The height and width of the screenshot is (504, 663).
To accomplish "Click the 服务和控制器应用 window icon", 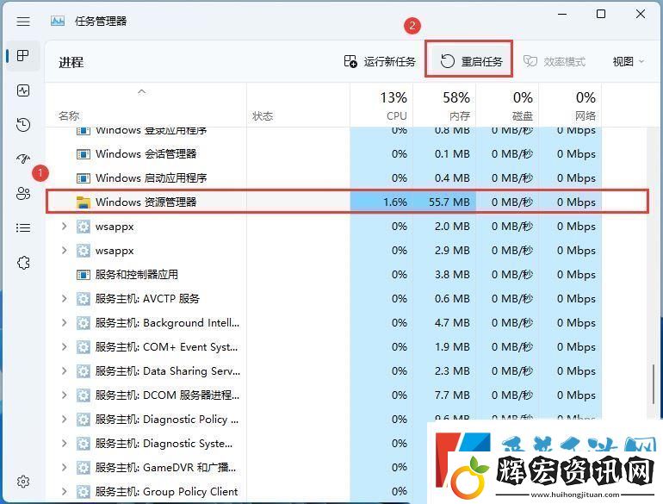I will [x=84, y=275].
